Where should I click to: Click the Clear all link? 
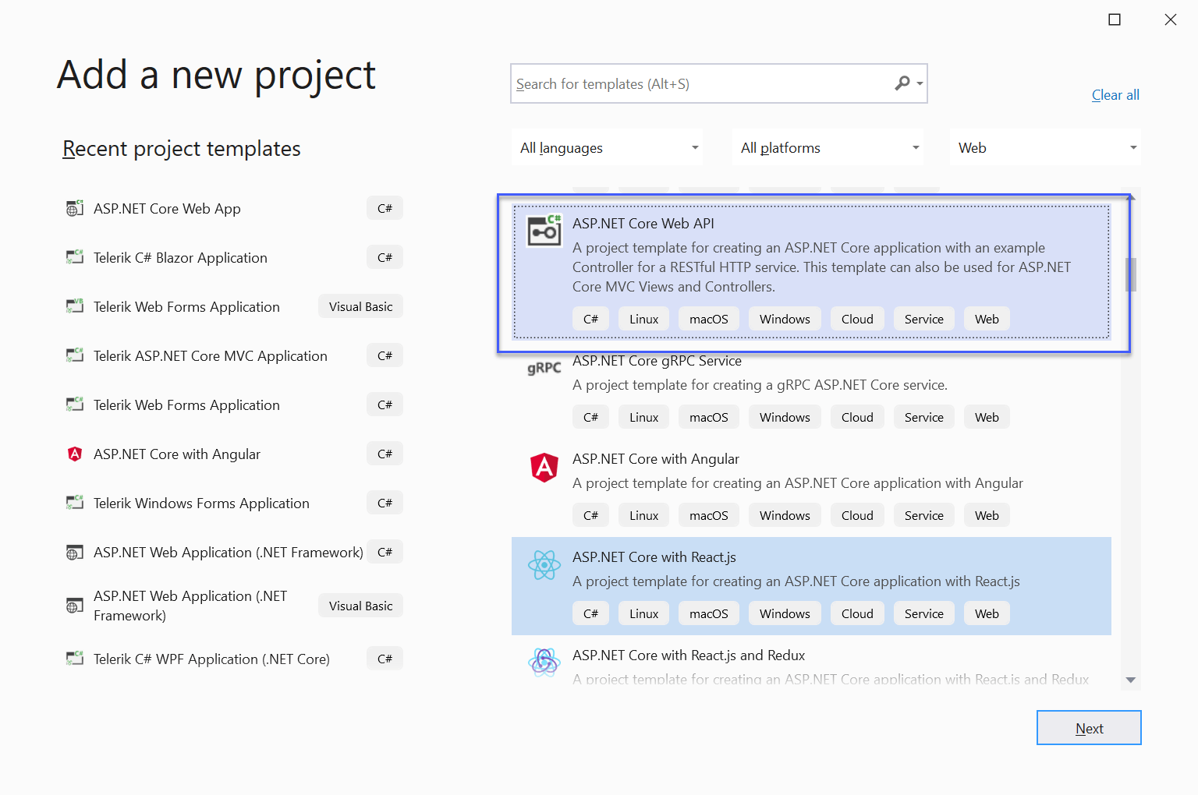coord(1115,94)
